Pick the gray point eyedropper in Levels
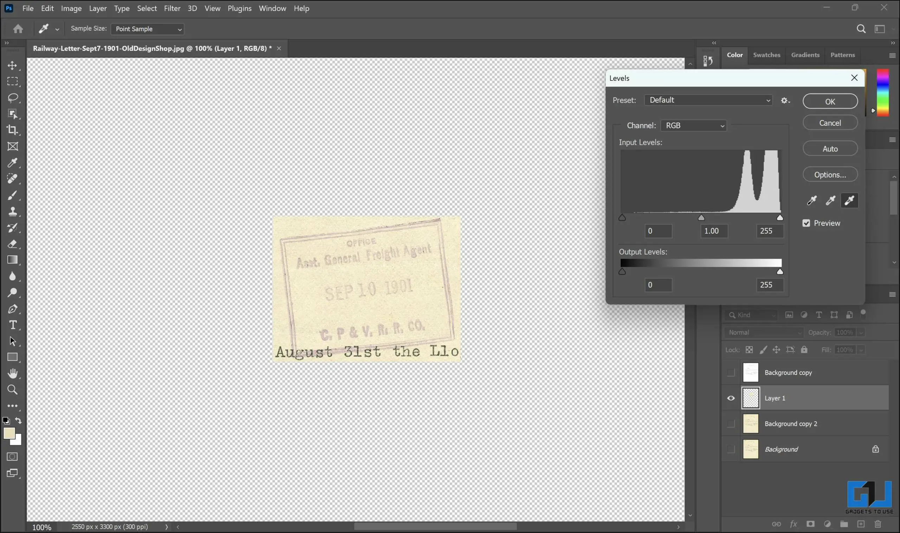Image resolution: width=900 pixels, height=533 pixels. point(830,200)
